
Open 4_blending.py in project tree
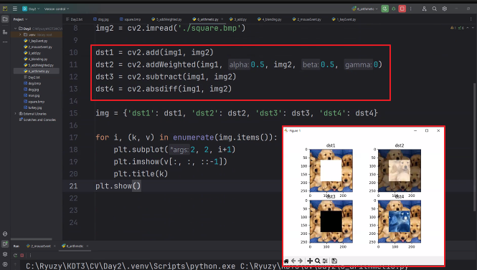coord(36,59)
